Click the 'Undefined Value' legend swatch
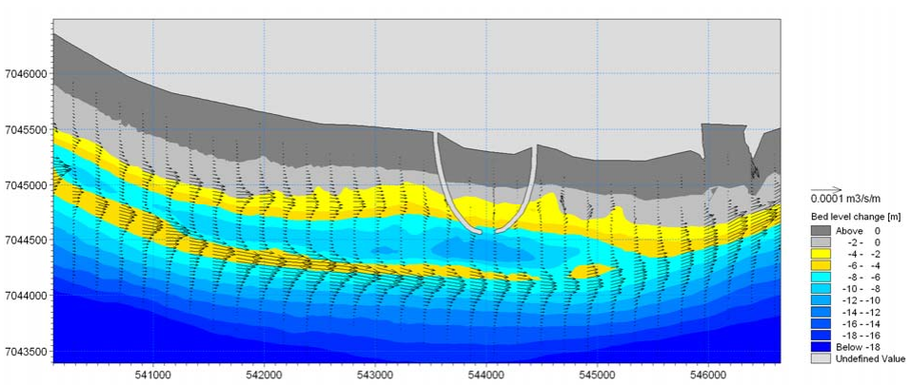Image resolution: width=911 pixels, height=385 pixels. [821, 358]
